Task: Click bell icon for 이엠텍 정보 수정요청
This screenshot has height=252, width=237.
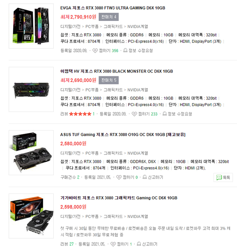Action: click(165, 114)
